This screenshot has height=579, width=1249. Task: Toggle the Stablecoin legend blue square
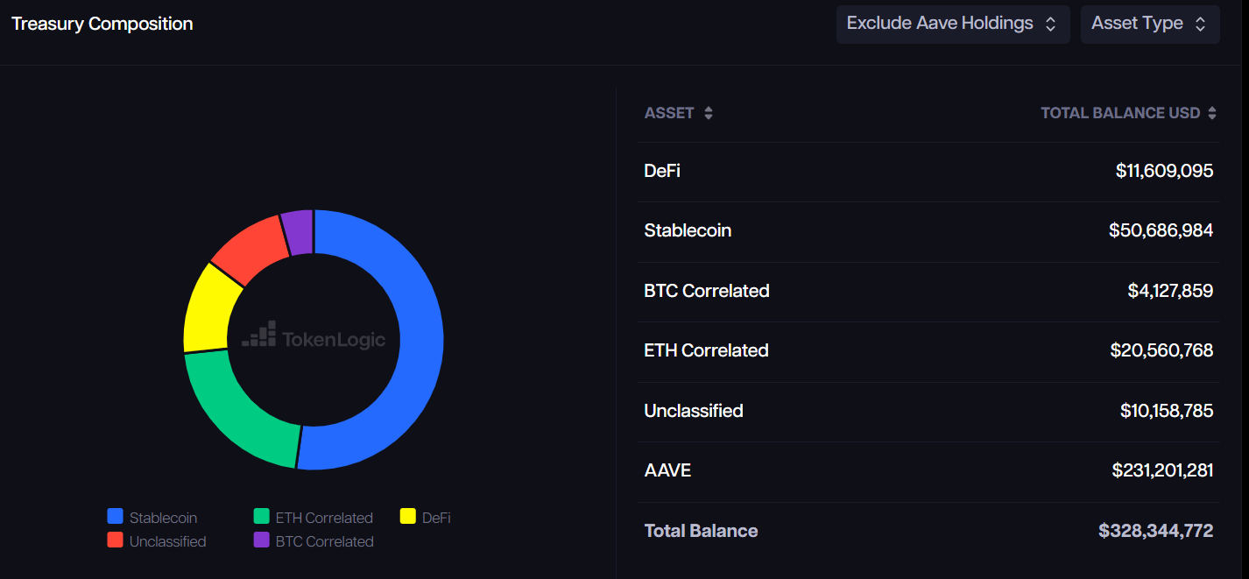pos(115,517)
